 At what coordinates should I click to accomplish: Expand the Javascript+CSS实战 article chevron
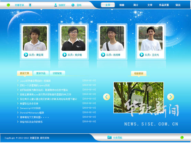click(18, 108)
